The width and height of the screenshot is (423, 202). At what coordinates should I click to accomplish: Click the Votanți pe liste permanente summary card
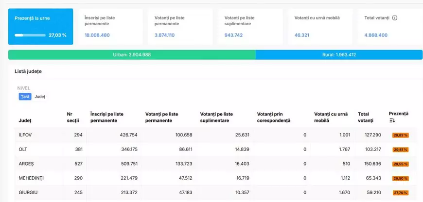(180, 27)
